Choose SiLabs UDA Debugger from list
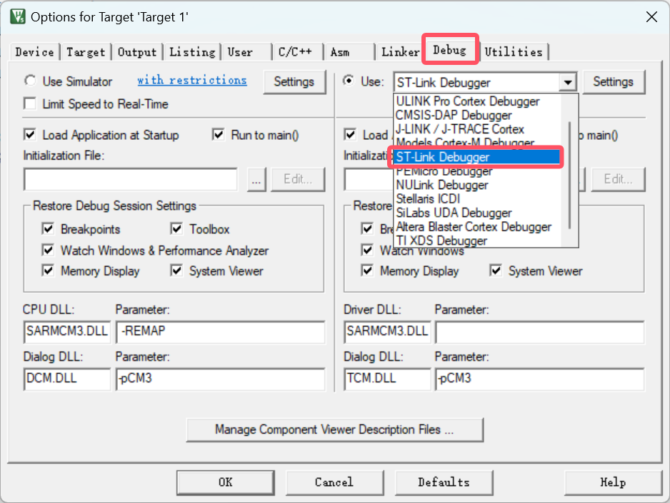This screenshot has height=503, width=670. tap(477, 213)
